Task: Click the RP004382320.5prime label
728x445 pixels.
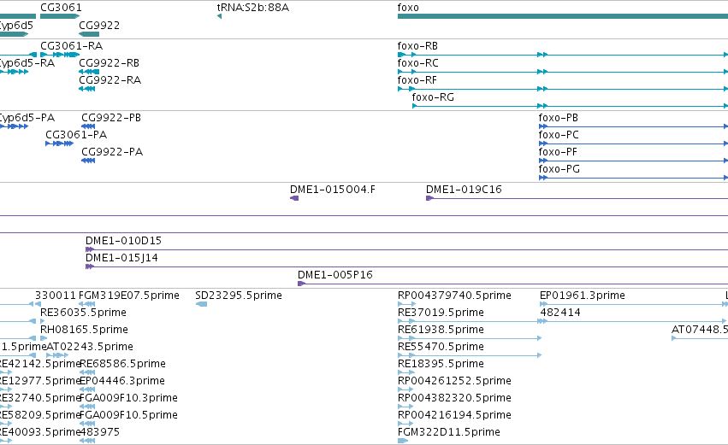Action: [x=454, y=399]
